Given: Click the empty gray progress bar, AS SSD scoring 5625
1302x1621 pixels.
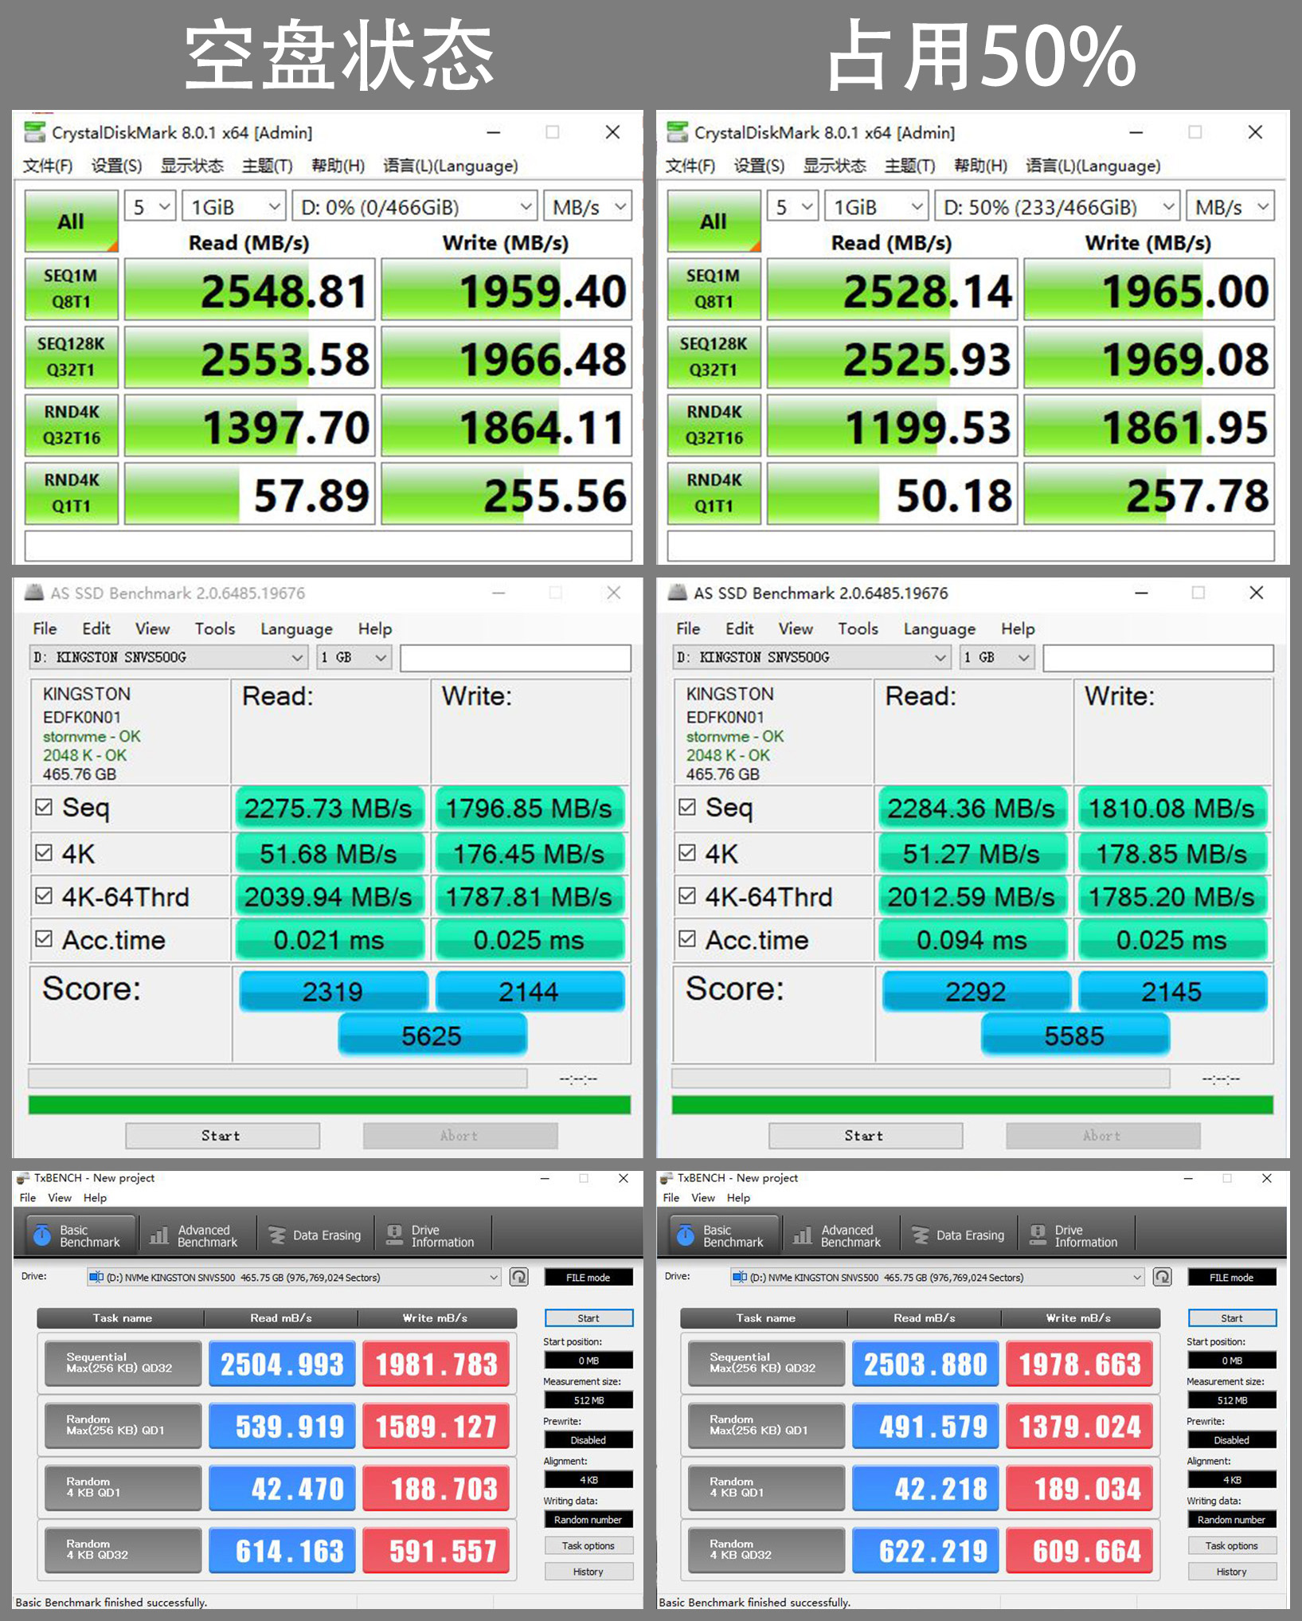Looking at the screenshot, I should 278,1079.
